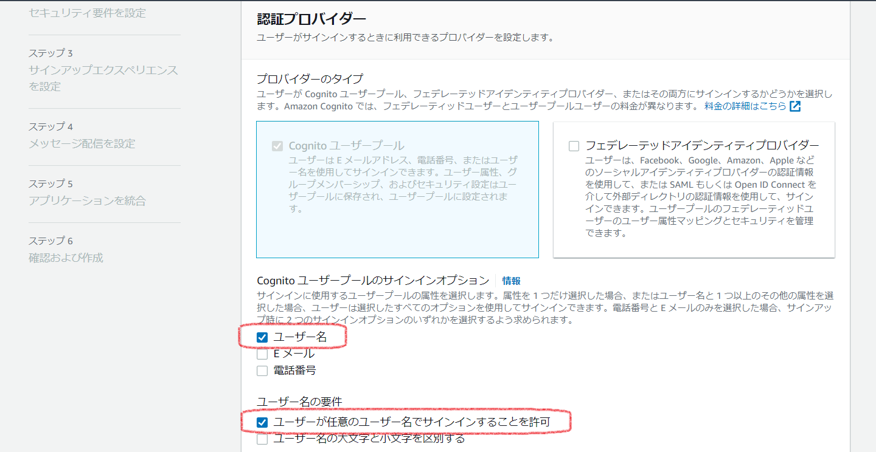The width and height of the screenshot is (876, 452).
Task: Enable 電話番号 as a sign-in option
Action: coord(262,371)
